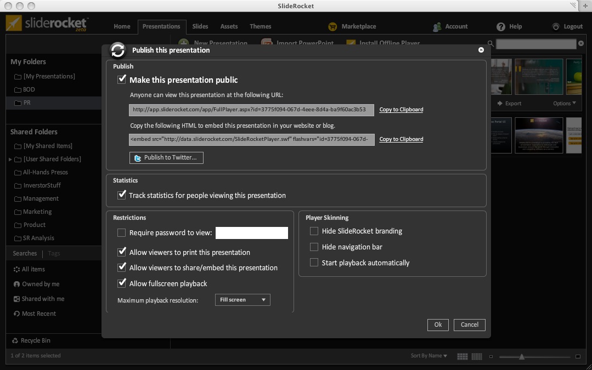Click the thumbnail size slider handle

tap(521, 356)
